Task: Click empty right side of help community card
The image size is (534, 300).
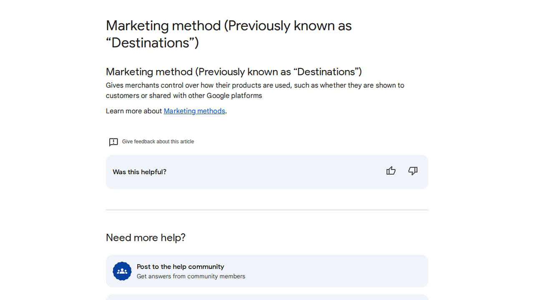Action: point(355,271)
